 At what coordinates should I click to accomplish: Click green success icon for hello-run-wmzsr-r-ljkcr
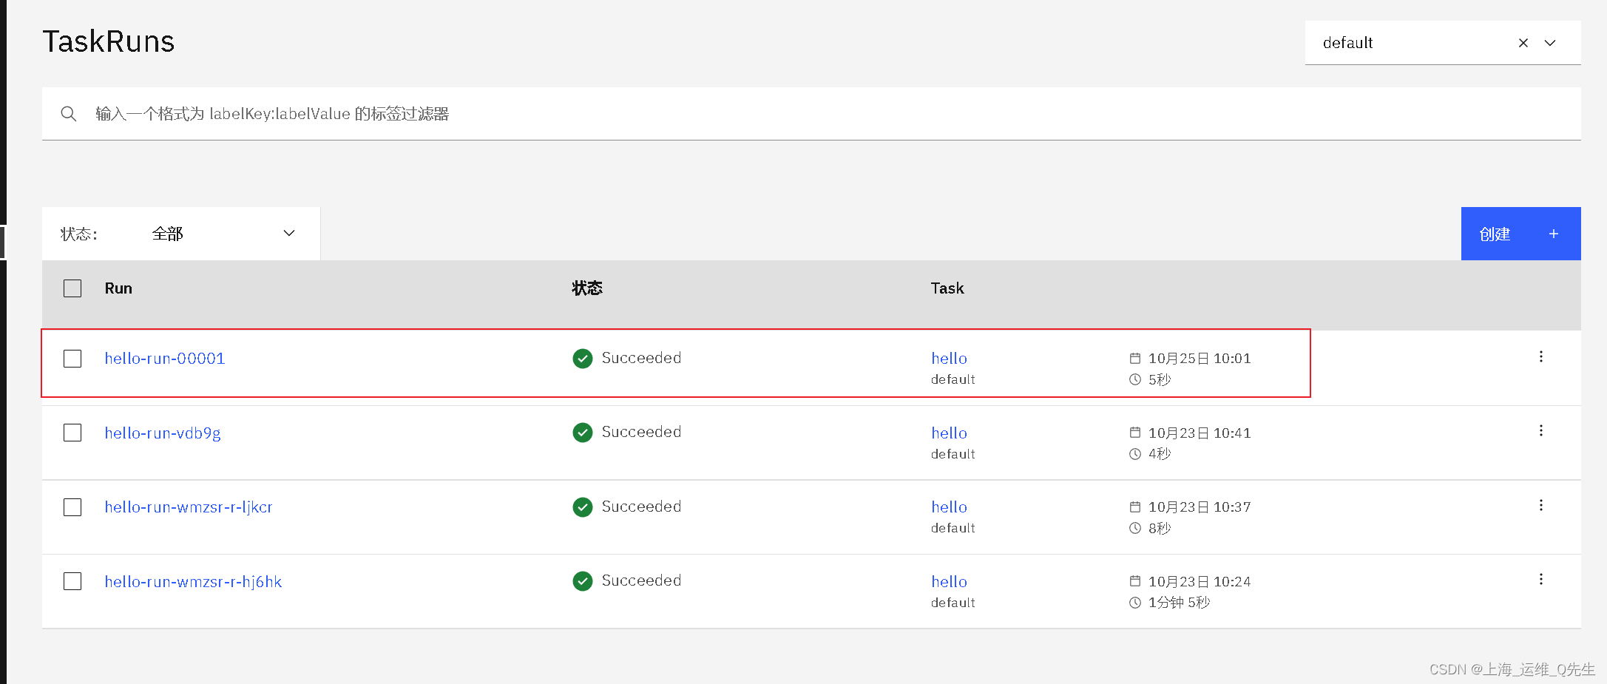pos(583,507)
